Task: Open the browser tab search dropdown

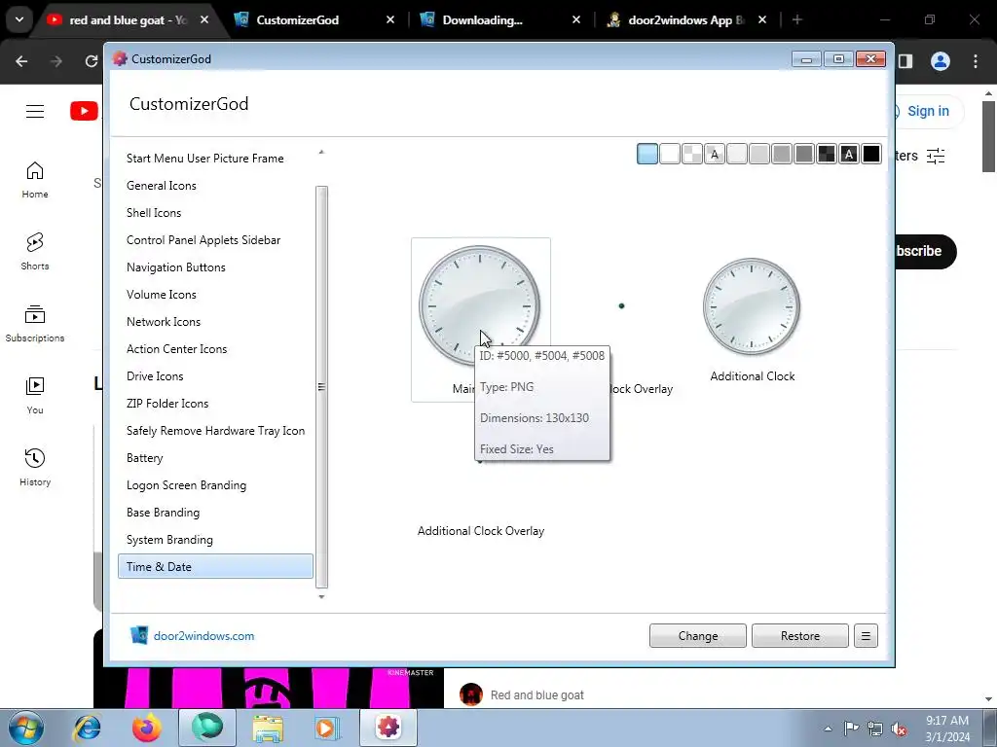Action: click(x=19, y=19)
